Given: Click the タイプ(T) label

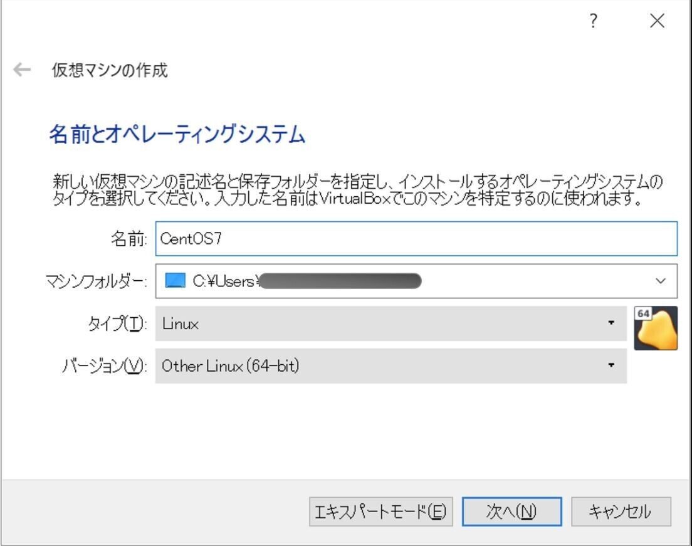Looking at the screenshot, I should 117,324.
